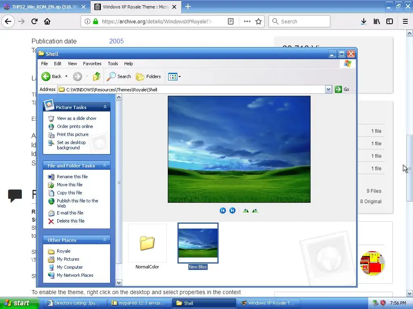Click Order prints online
The image size is (413, 309).
[75, 126]
